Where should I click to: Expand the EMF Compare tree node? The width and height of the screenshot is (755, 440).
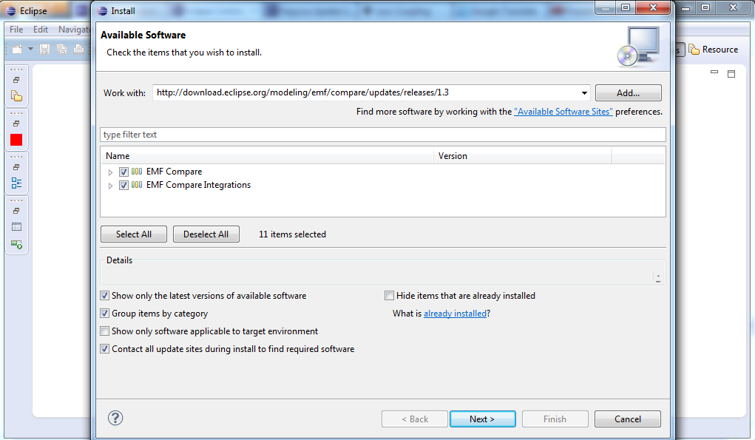[110, 172]
